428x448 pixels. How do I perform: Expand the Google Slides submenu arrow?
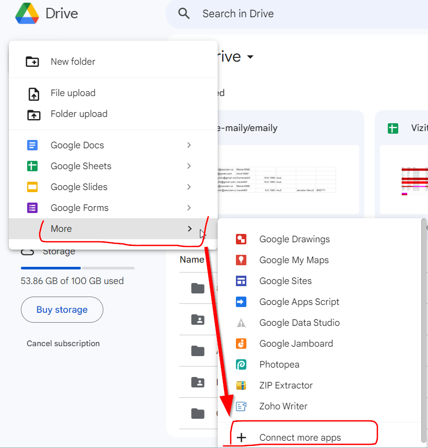point(189,187)
